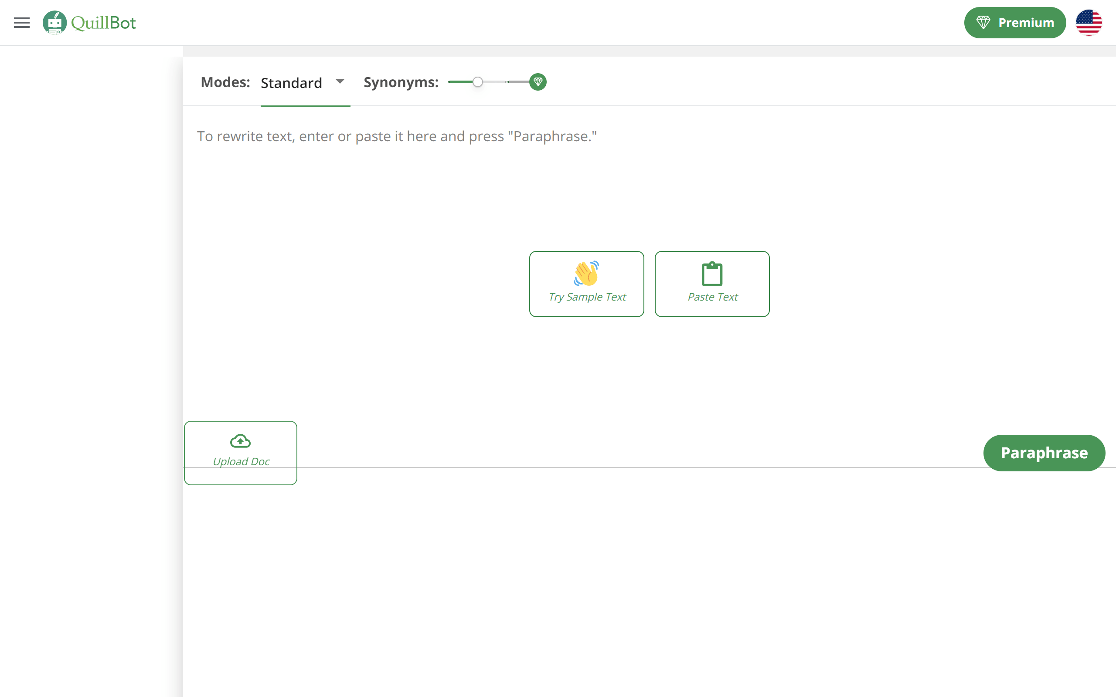
Task: Click the Upload Doc button
Action: (x=240, y=453)
